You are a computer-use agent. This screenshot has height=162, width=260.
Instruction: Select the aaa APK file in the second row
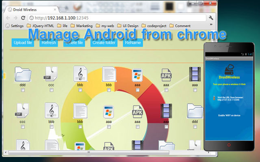point(137,112)
